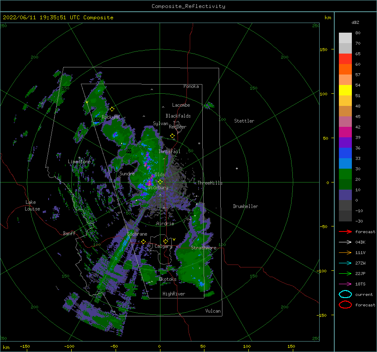Viewport: 377px width, 352px height.
Task: Click the red forecast ellipse icon
Action: (x=345, y=305)
